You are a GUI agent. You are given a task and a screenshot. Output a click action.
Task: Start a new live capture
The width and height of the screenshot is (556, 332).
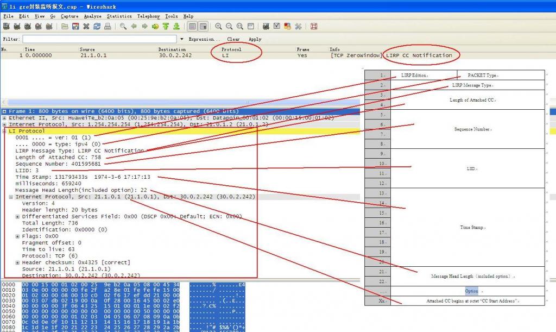pos(28,26)
